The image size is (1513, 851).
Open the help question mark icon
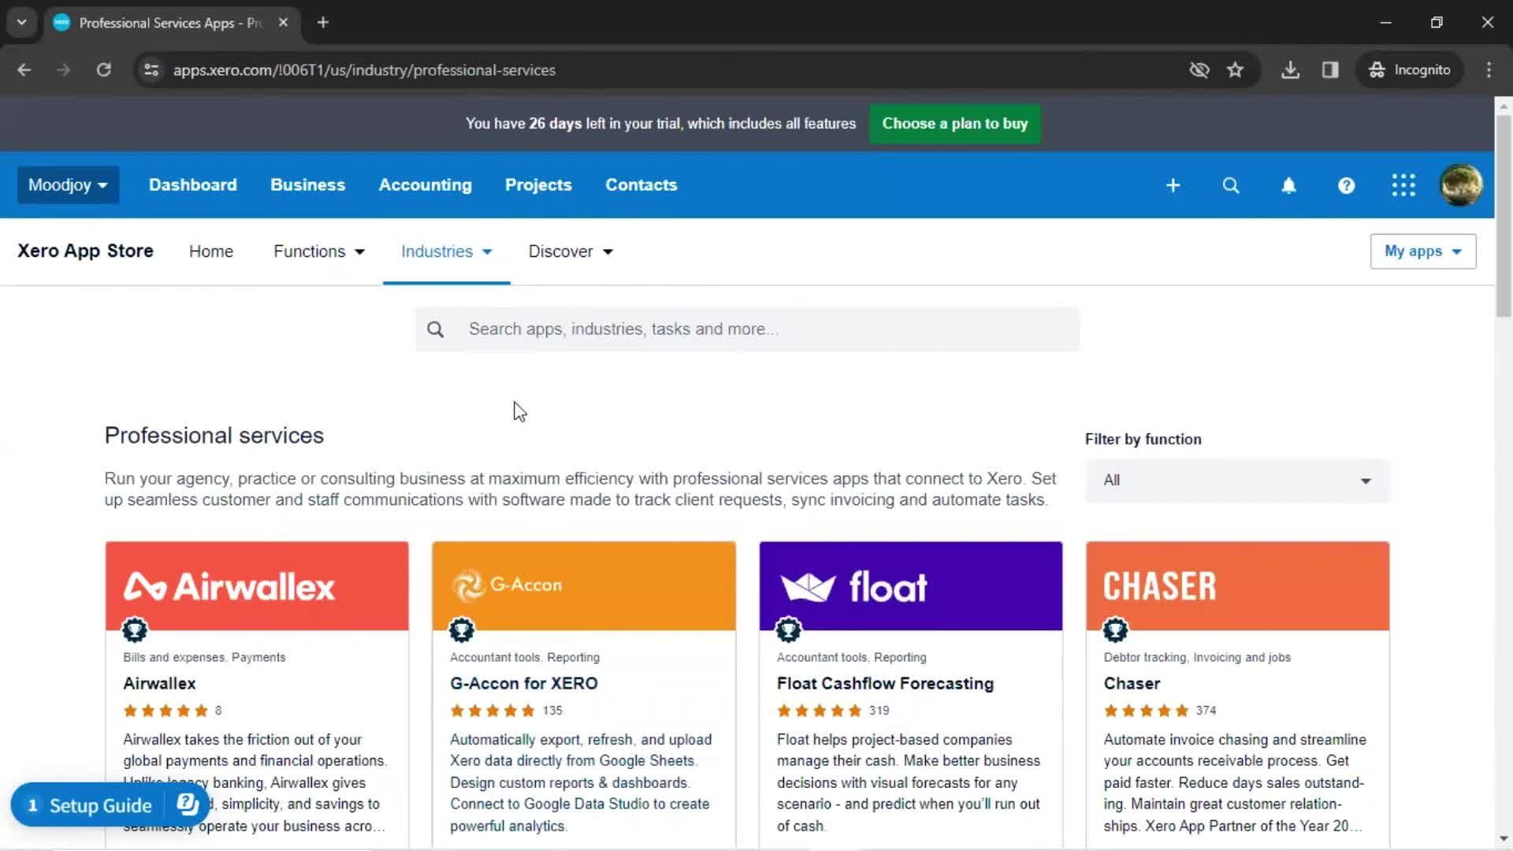pyautogui.click(x=1346, y=185)
